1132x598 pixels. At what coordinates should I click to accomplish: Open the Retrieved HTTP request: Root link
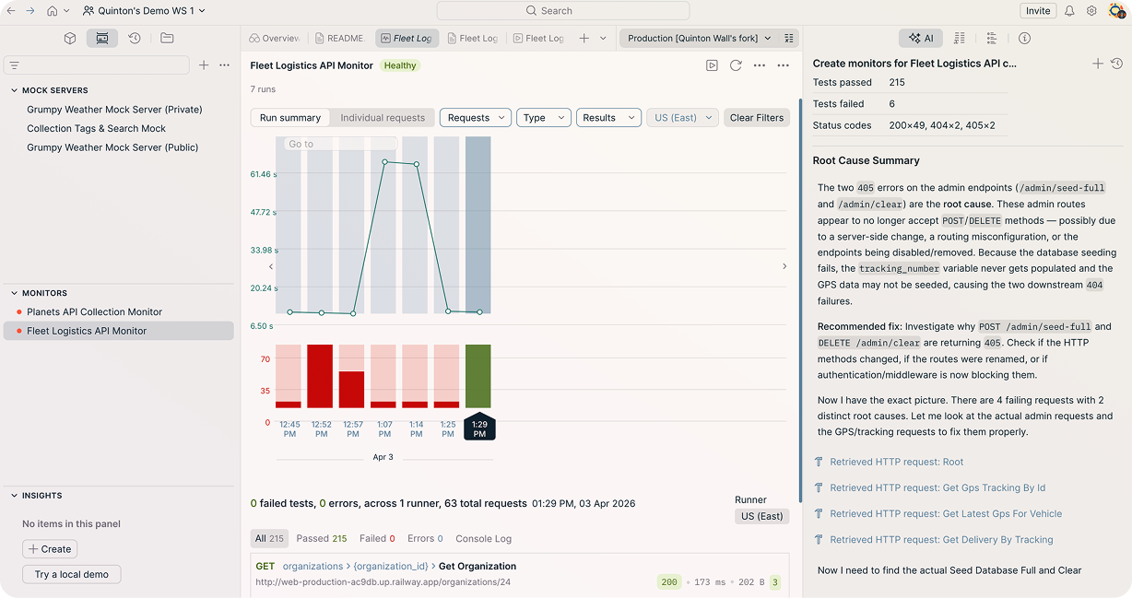pyautogui.click(x=896, y=462)
